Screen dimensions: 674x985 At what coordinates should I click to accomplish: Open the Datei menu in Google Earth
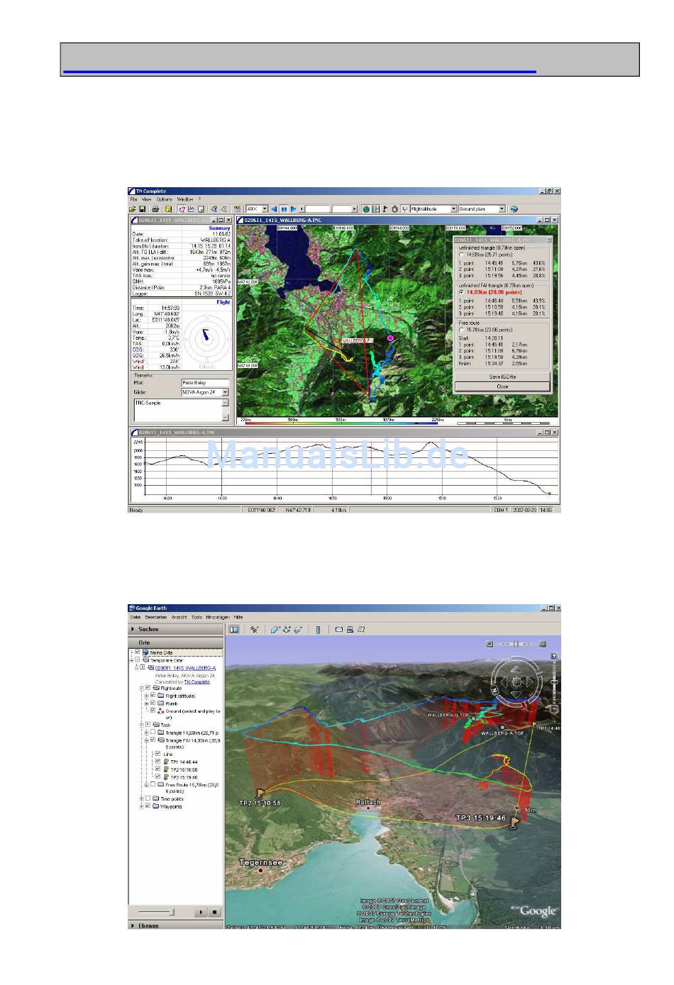(135, 617)
